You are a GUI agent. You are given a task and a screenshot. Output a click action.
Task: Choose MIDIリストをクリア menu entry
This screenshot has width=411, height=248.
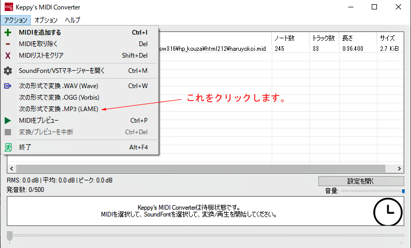point(80,56)
